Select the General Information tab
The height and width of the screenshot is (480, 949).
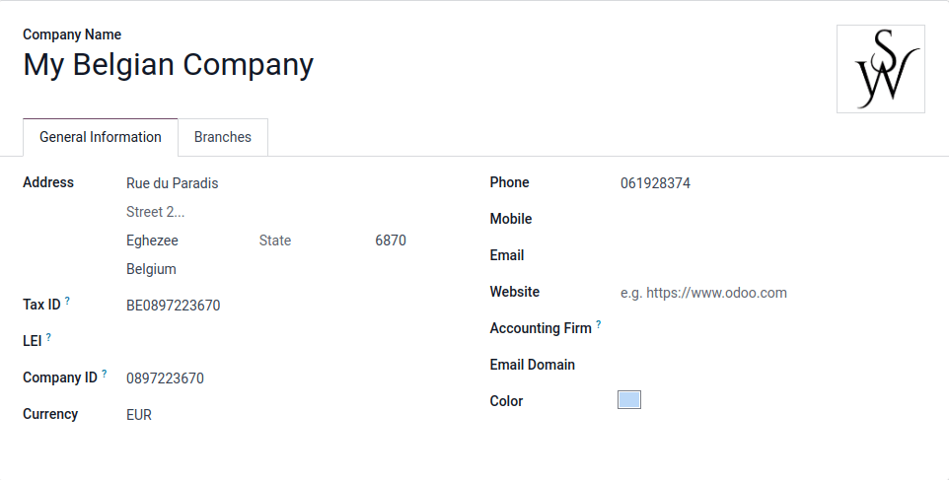(x=101, y=137)
